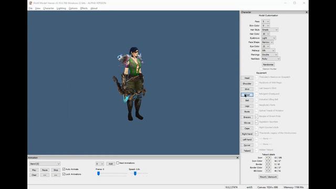Click the Play animation button
The height and width of the screenshot is (189, 336).
[x=34, y=170]
